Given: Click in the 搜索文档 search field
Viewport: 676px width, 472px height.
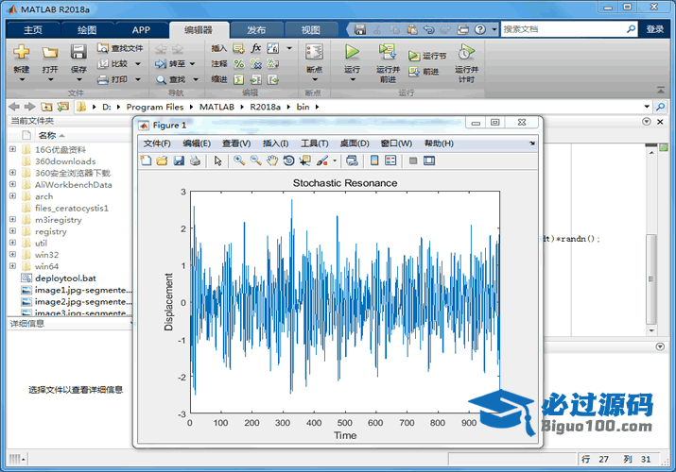Looking at the screenshot, I should [567, 29].
